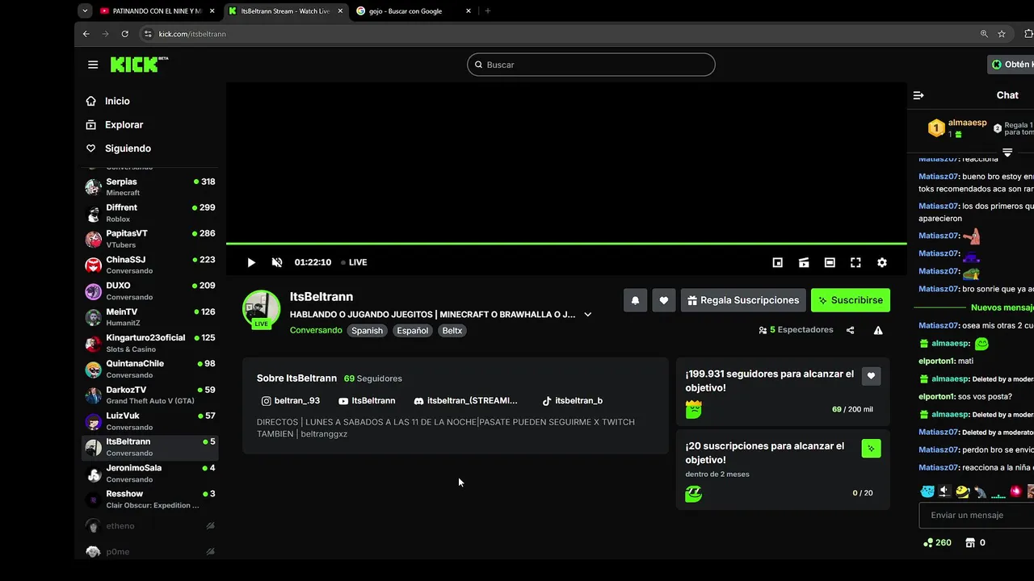Select the Spanish tag
Image resolution: width=1034 pixels, height=581 pixels.
pyautogui.click(x=367, y=330)
